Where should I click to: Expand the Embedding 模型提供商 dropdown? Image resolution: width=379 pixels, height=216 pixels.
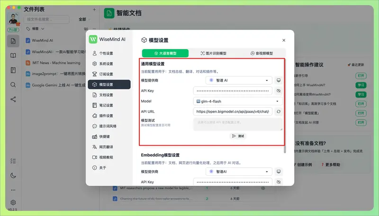click(x=233, y=172)
